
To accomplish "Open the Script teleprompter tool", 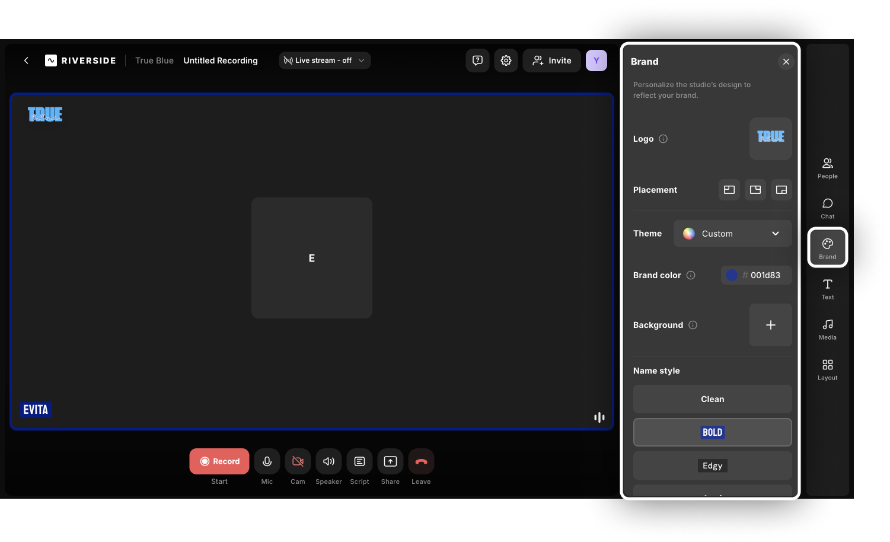I will pos(359,461).
